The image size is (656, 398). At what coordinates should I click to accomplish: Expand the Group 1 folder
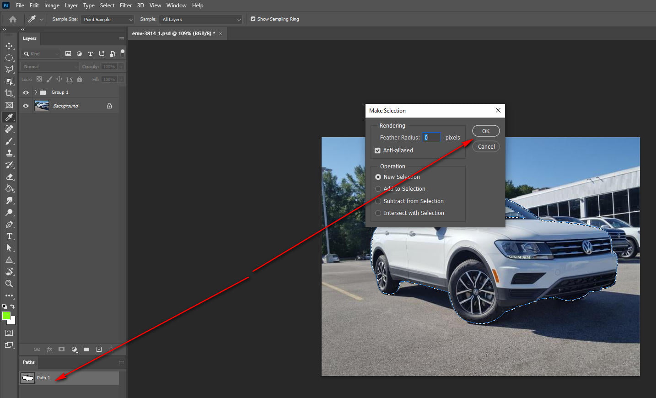point(35,92)
